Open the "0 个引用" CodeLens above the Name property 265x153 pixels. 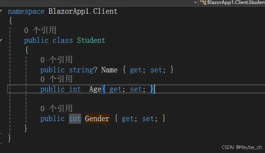point(57,60)
